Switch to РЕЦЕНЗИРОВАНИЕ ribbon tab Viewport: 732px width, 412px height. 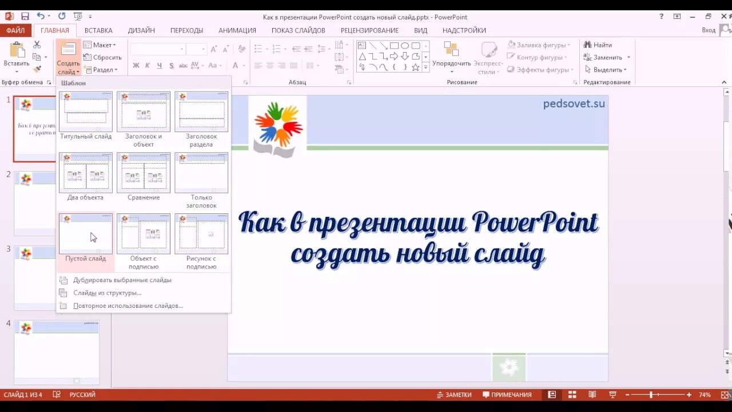tap(369, 30)
